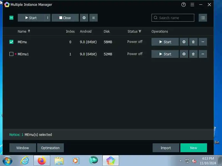This screenshot has width=222, height=166.
Task: Open batch settings gear in top toolbar
Action: 84,18
